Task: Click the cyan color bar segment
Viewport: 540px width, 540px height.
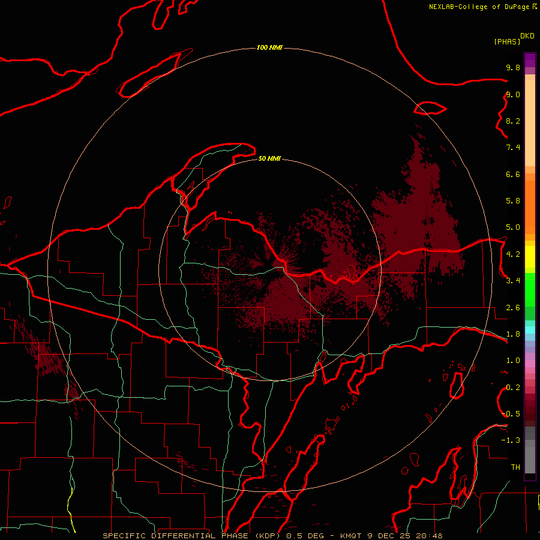Action: pyautogui.click(x=530, y=329)
